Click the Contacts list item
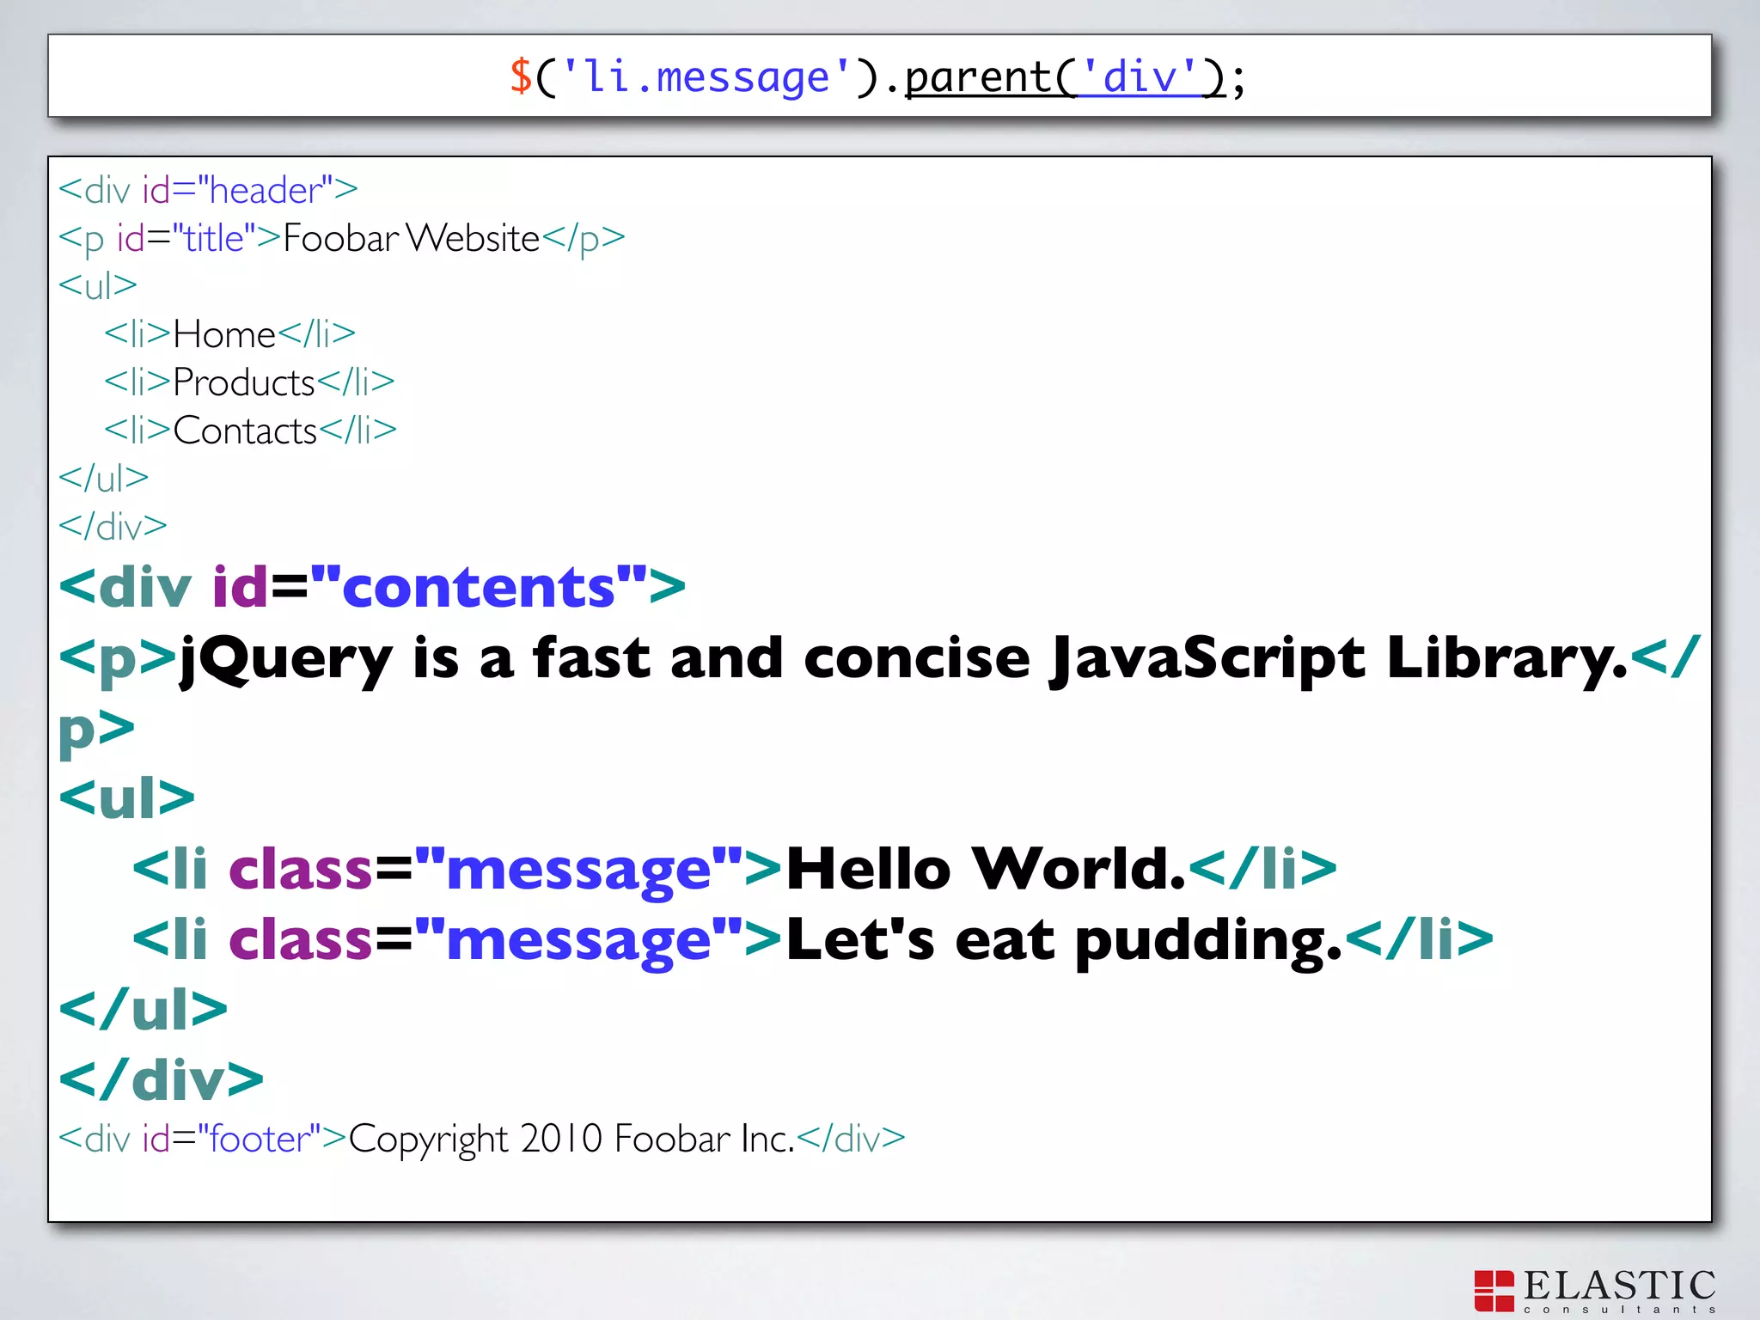Screen dimensions: 1760x1320 [x=246, y=430]
